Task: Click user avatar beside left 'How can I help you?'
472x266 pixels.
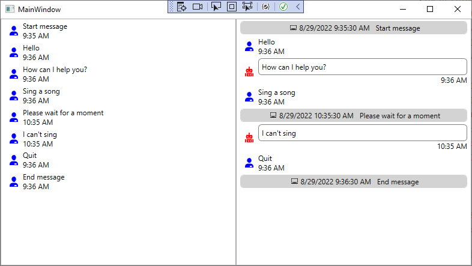Action: (14, 74)
